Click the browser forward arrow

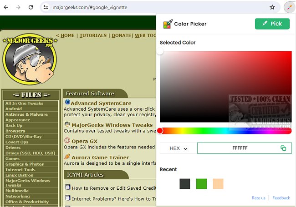click(18, 7)
